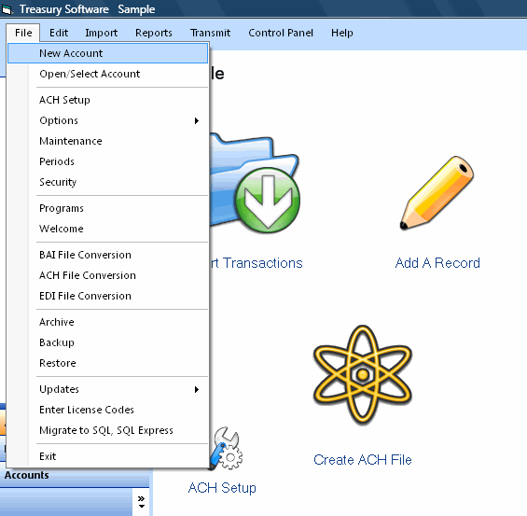
Task: Expand the navigation pane chevron button
Action: click(x=142, y=502)
